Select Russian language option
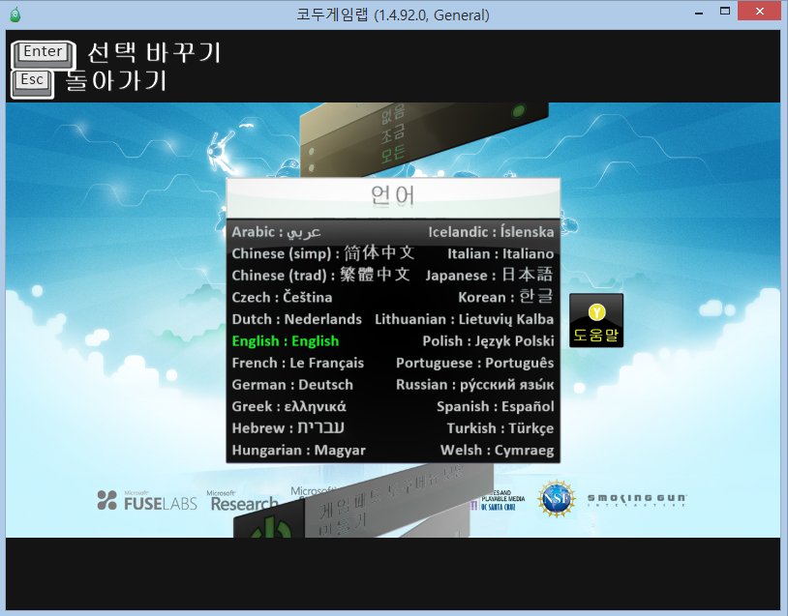788x616 pixels. (475, 385)
